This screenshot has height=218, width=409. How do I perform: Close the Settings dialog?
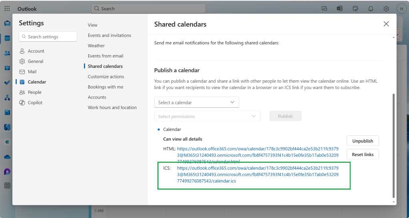(x=386, y=24)
